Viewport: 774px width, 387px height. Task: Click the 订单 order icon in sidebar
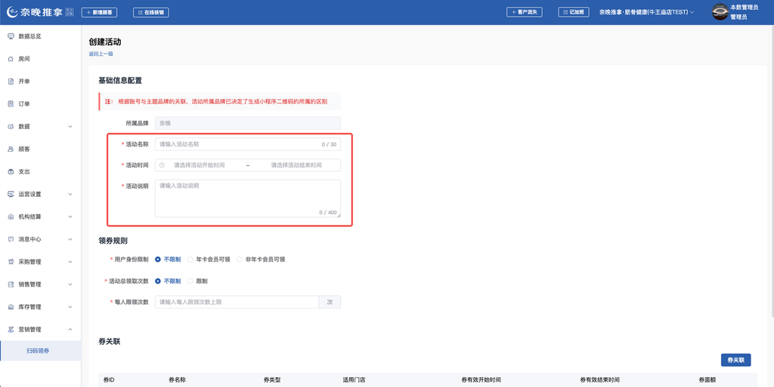pos(11,104)
